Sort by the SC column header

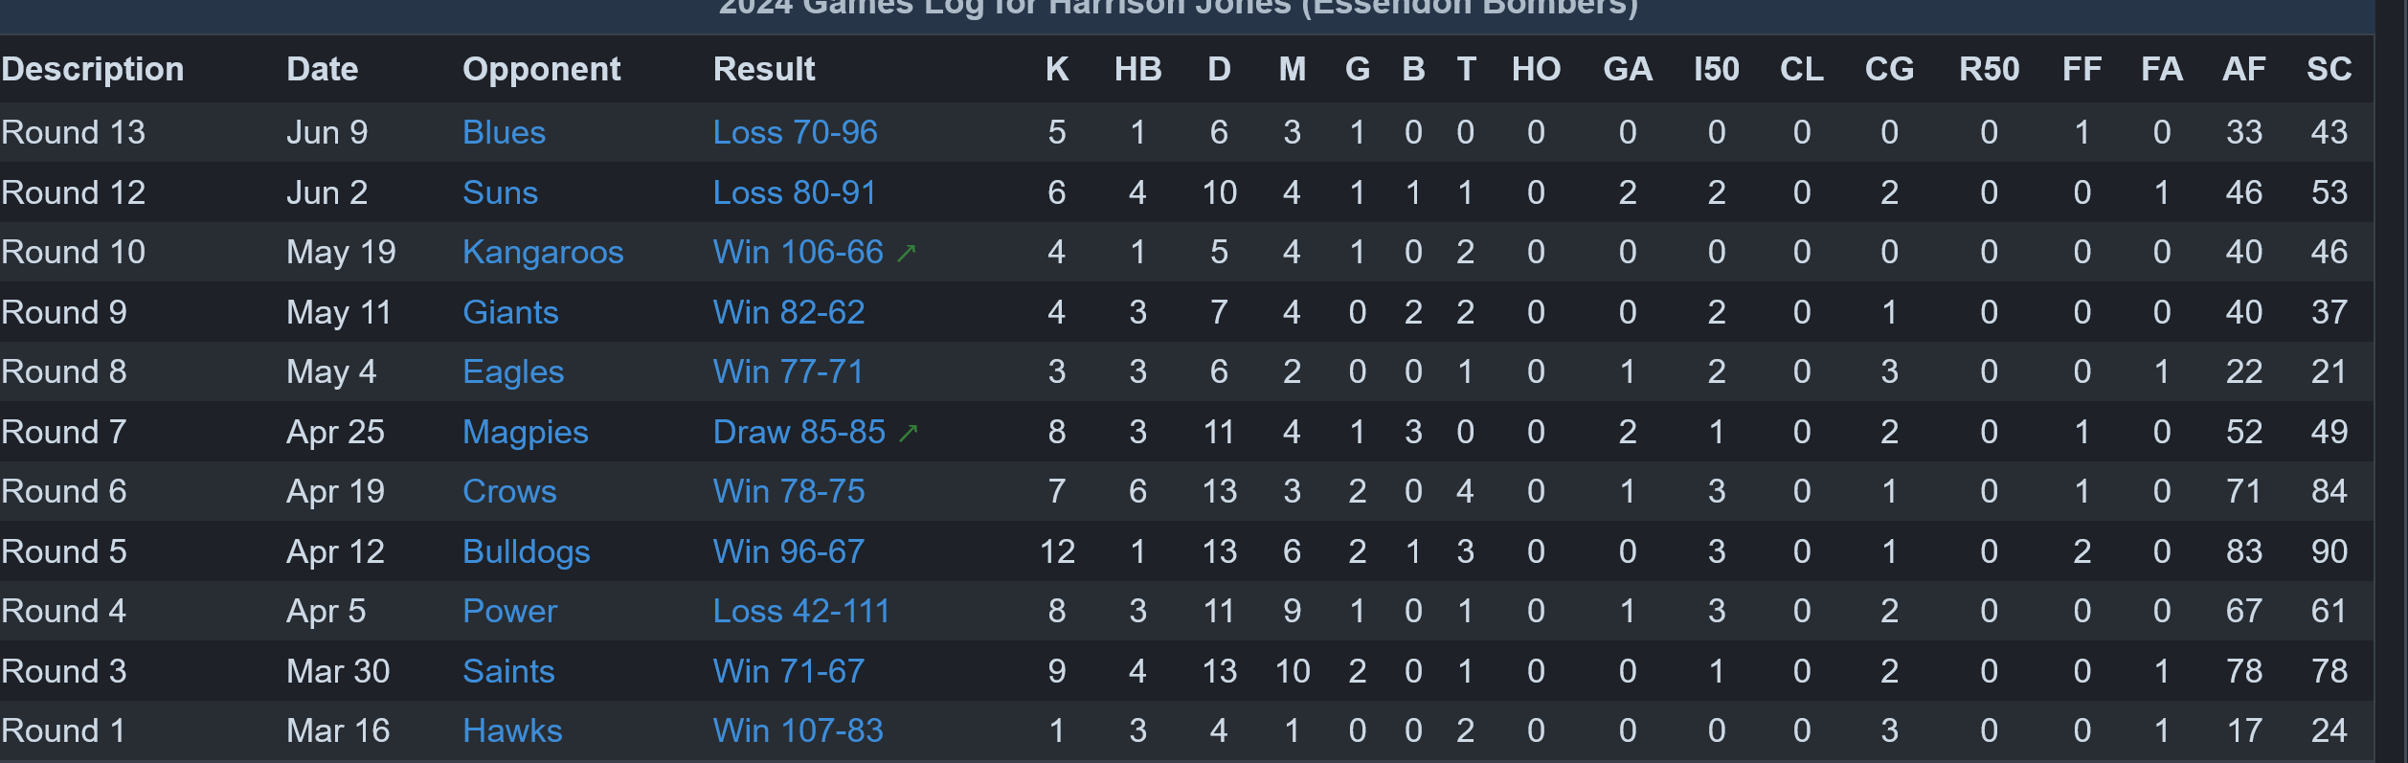pyautogui.click(x=2329, y=69)
